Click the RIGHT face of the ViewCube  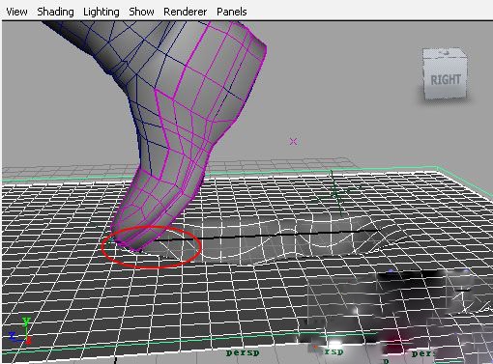click(x=446, y=79)
